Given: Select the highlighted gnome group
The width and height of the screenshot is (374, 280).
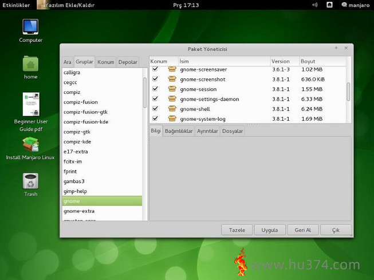Looking at the screenshot, I should point(102,201).
